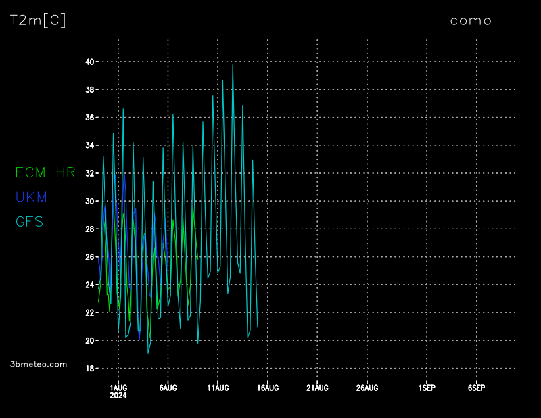Viewport: 541px width, 418px height.
Task: Click the 18 degree y-axis label
Action: 89,369
